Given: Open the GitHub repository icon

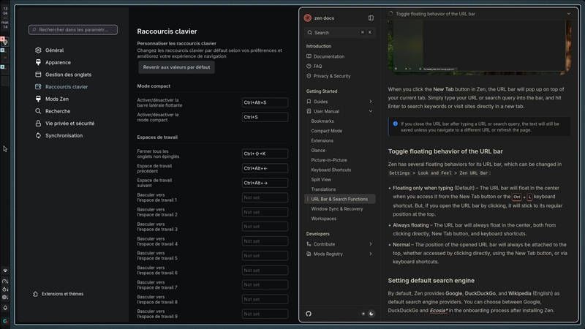Looking at the screenshot, I should [x=309, y=314].
